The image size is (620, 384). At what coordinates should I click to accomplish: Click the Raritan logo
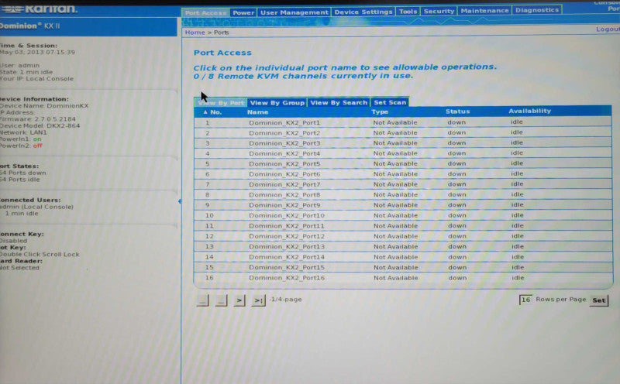click(x=39, y=9)
